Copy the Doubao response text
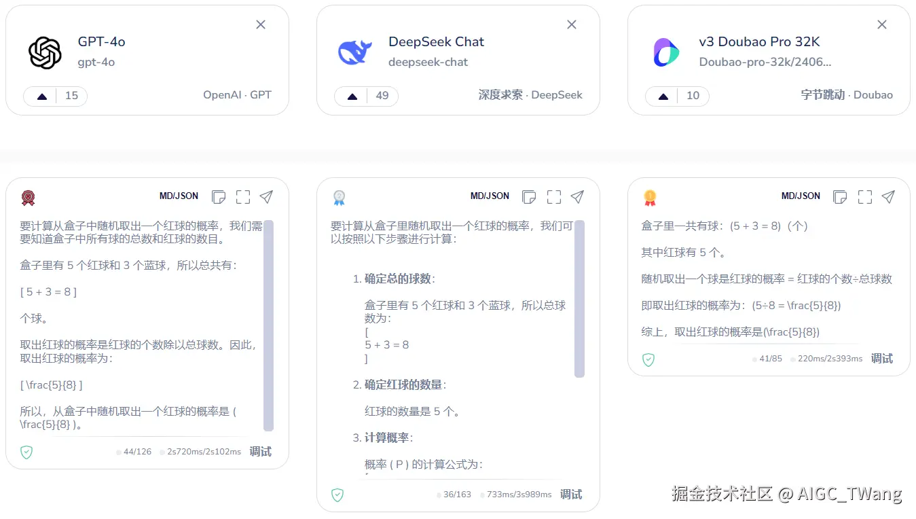Image resolution: width=916 pixels, height=519 pixels. (840, 197)
